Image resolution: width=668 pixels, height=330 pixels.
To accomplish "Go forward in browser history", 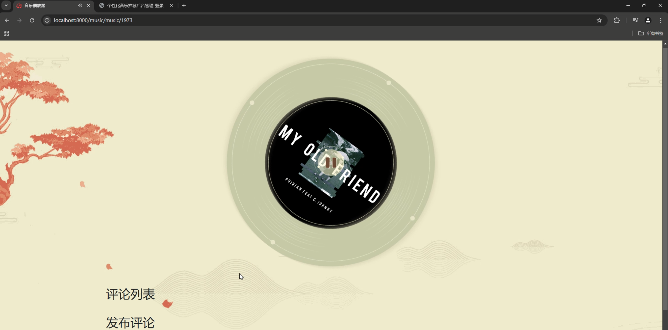I will click(19, 20).
